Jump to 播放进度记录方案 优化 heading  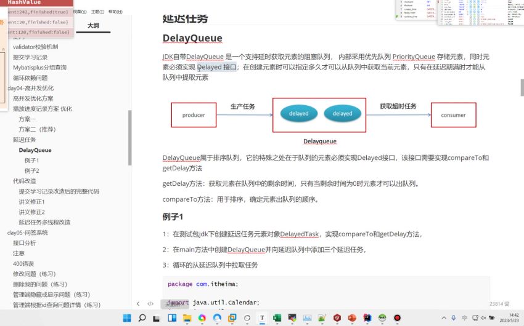[x=43, y=109]
